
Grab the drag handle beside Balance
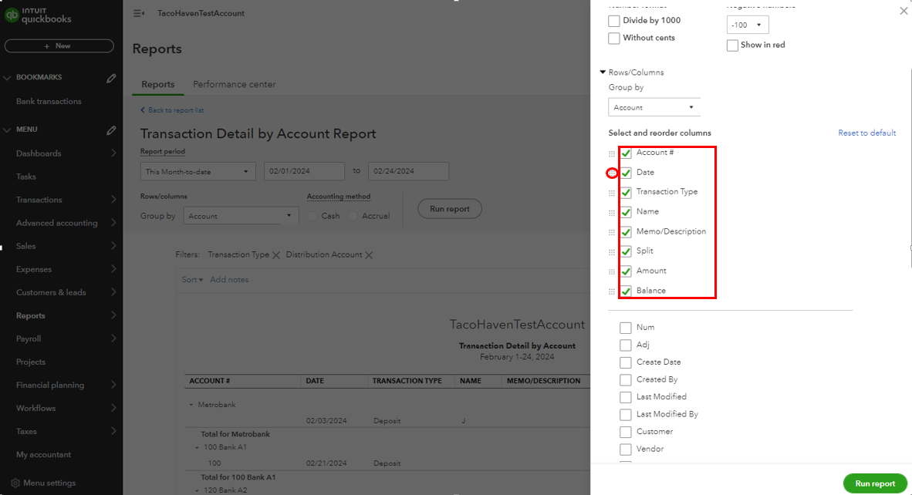click(612, 291)
